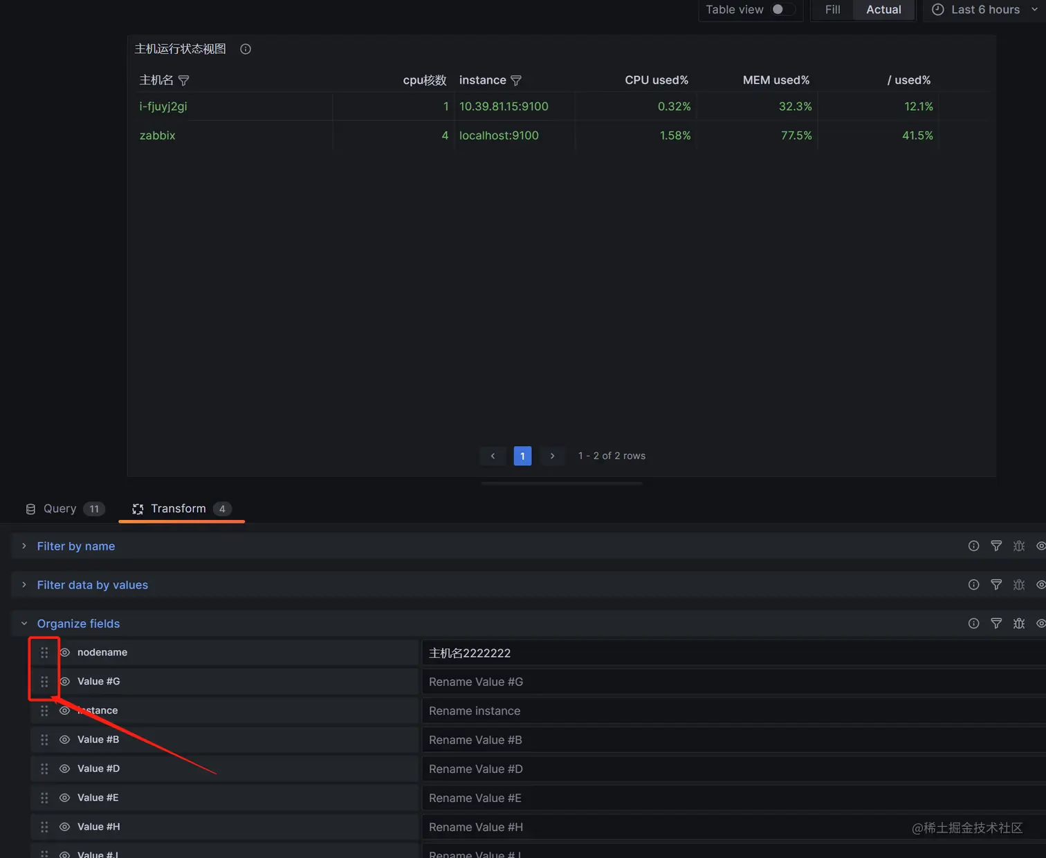
Task: Select the Fill display mode
Action: pyautogui.click(x=832, y=10)
